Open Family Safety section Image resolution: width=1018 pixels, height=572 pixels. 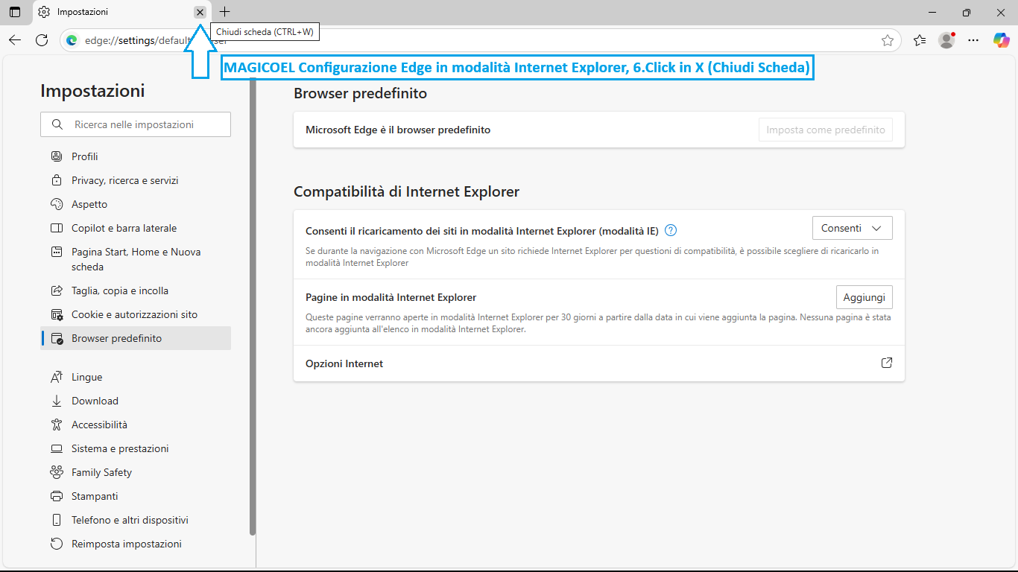point(136,472)
